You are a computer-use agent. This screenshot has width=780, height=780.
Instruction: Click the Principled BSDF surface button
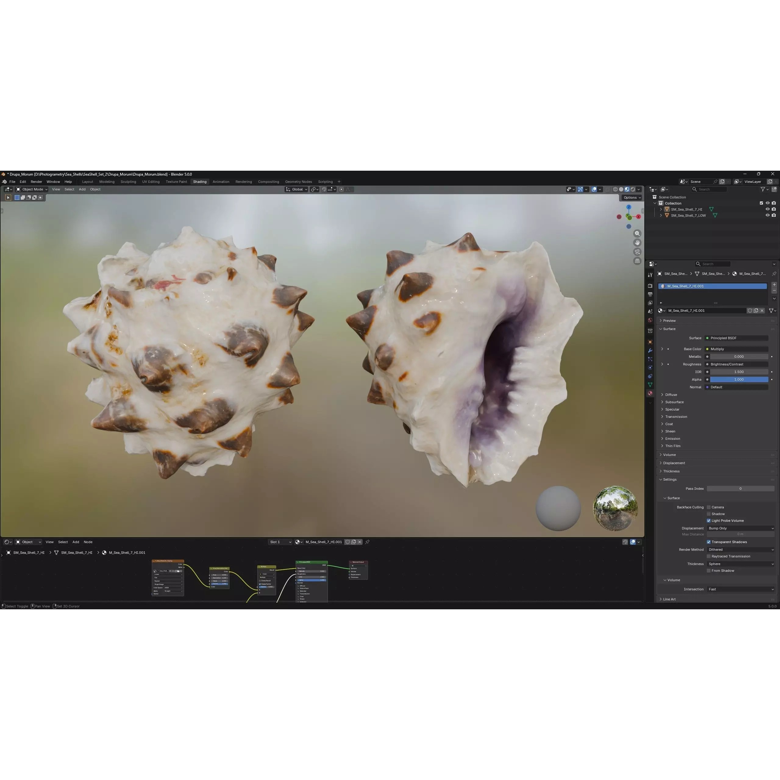(x=736, y=338)
